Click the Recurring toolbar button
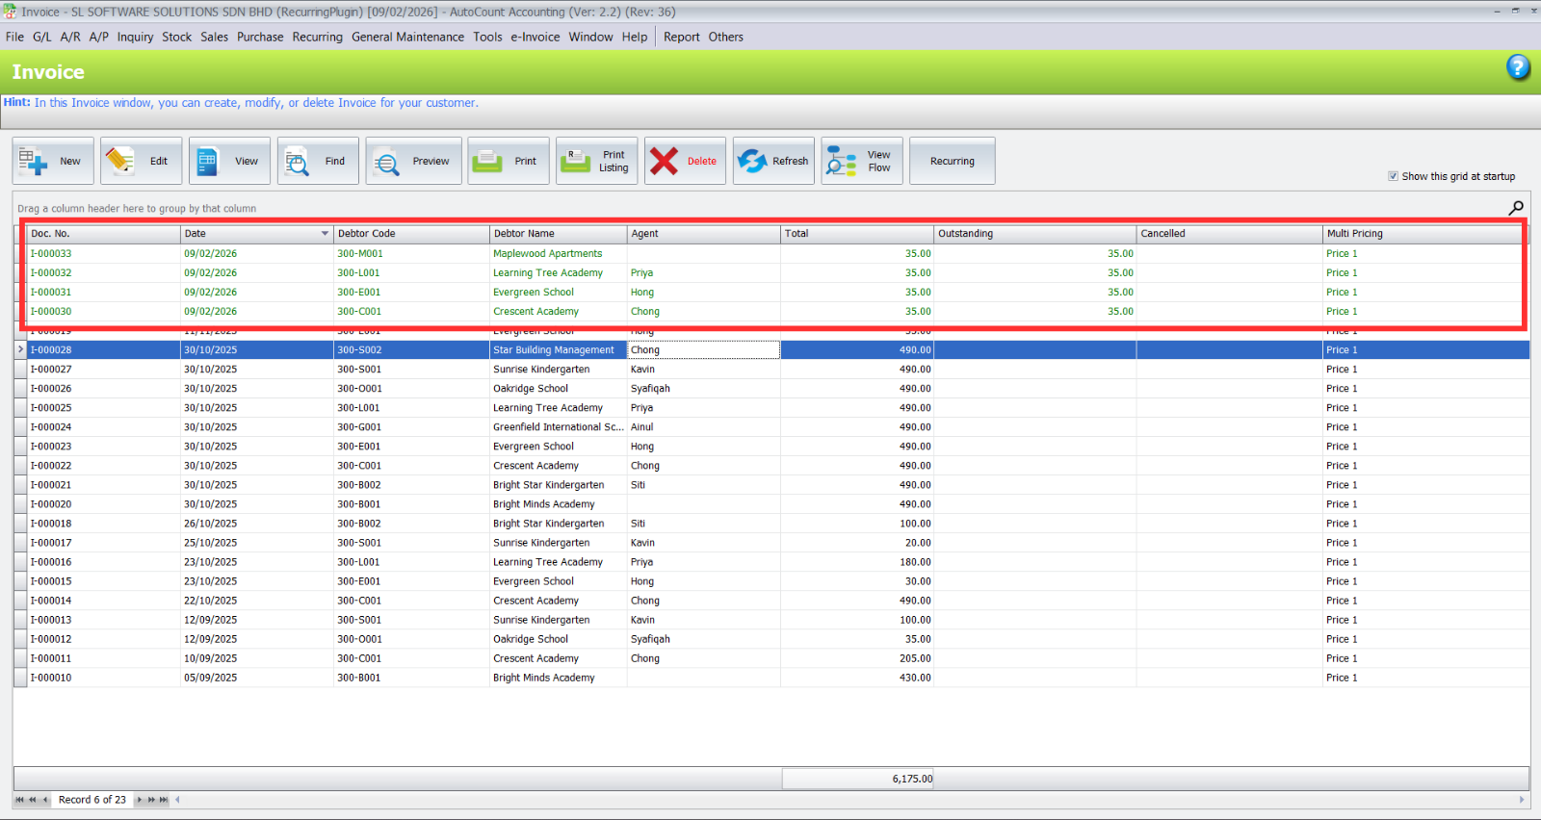This screenshot has height=820, width=1541. tap(952, 161)
